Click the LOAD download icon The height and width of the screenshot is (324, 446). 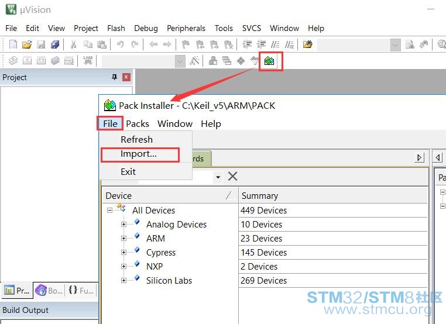(x=88, y=61)
